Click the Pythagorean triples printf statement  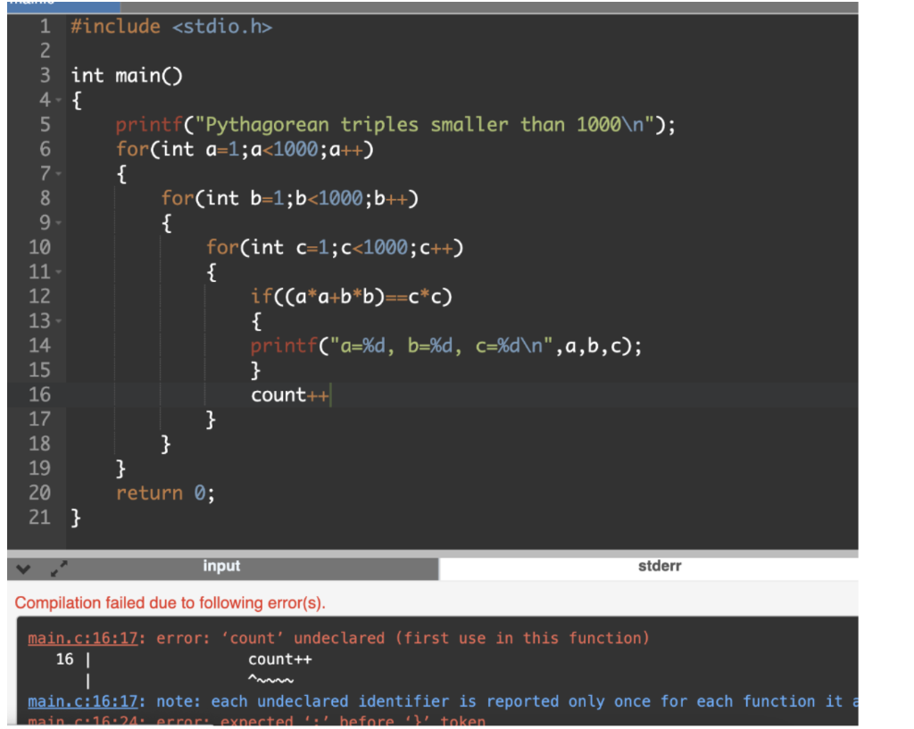click(x=395, y=125)
